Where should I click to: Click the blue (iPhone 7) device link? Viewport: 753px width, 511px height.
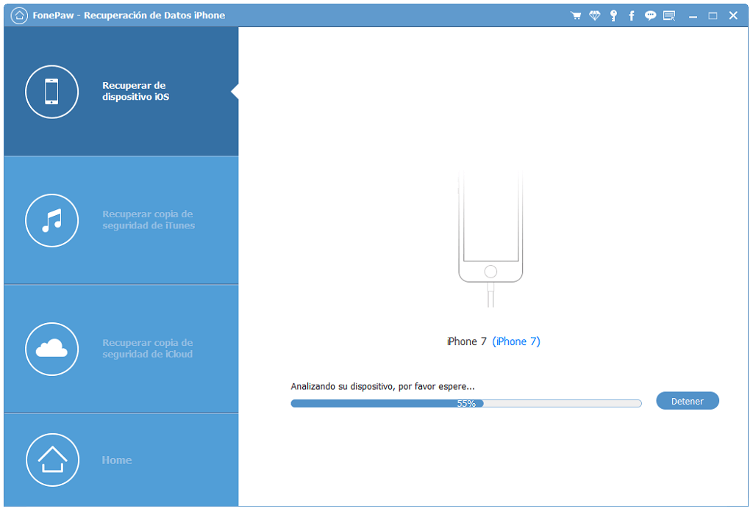516,341
